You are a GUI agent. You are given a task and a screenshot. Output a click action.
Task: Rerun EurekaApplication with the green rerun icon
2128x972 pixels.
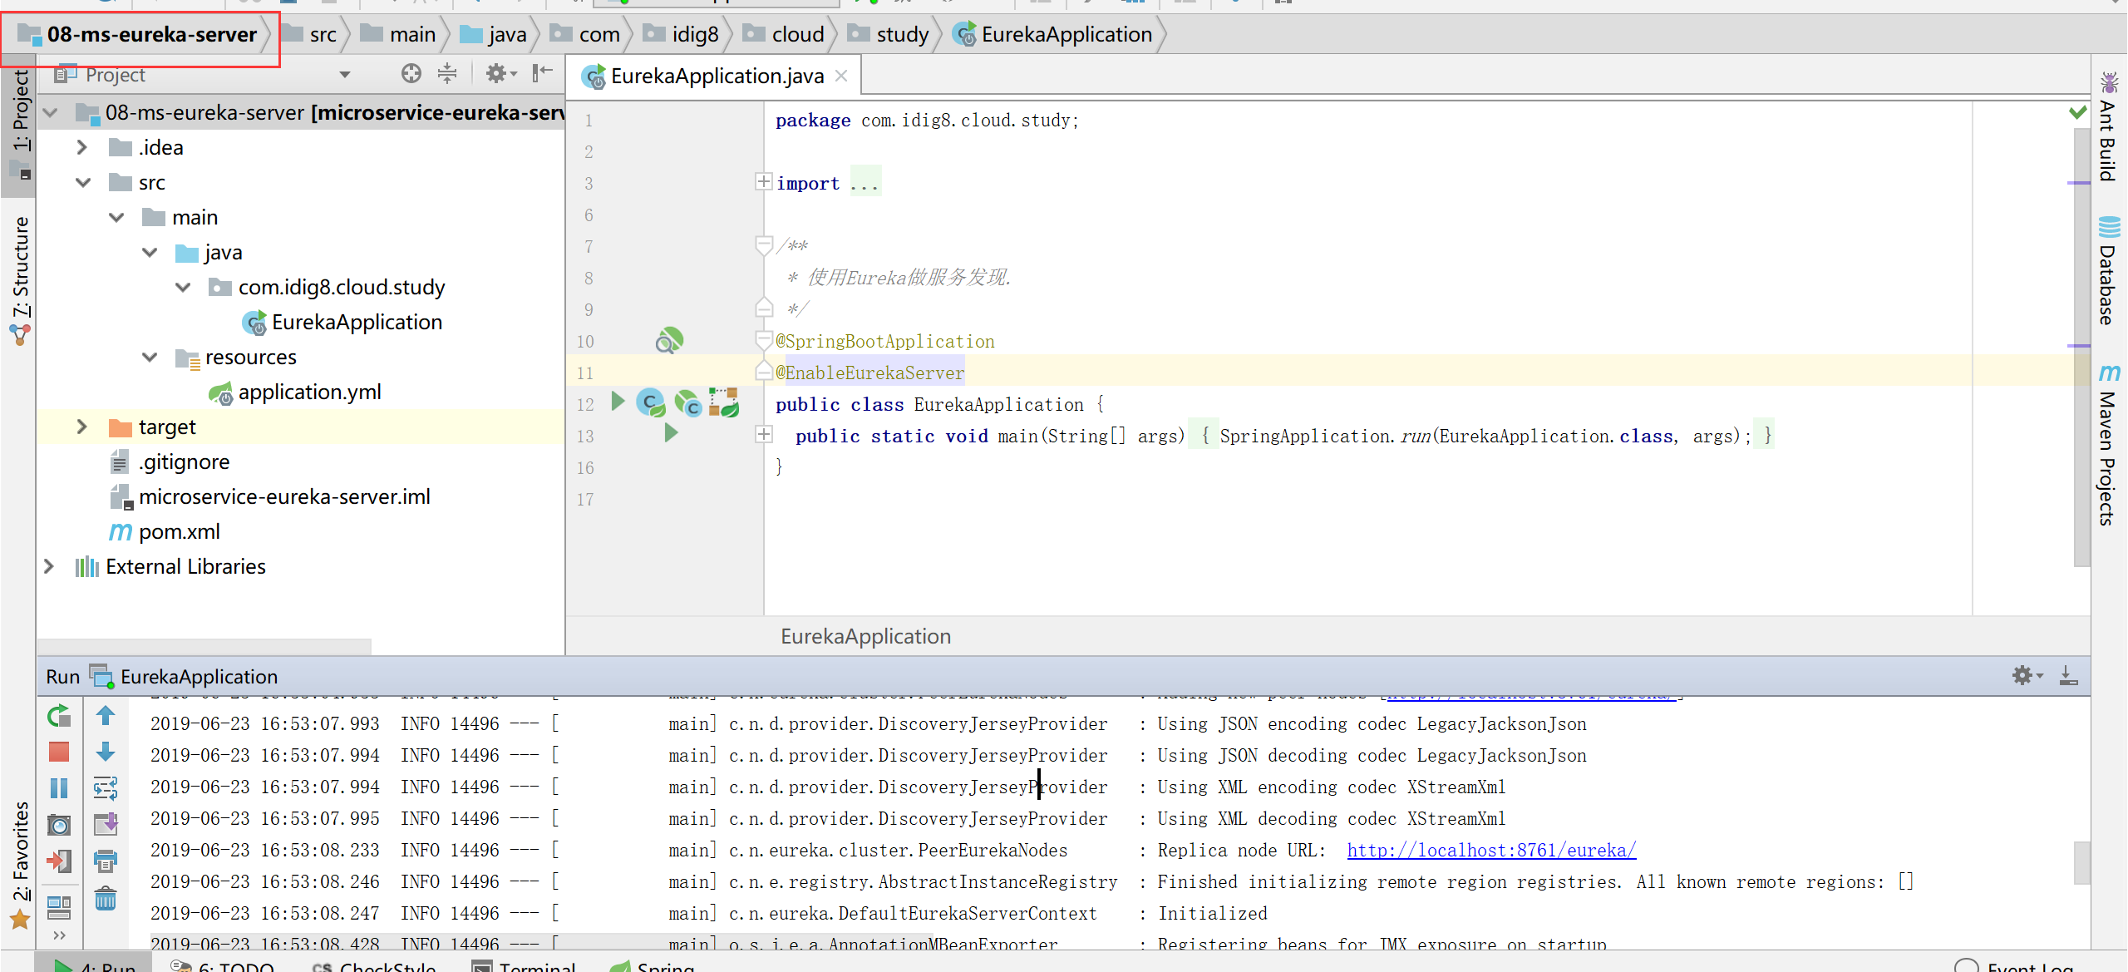(59, 716)
